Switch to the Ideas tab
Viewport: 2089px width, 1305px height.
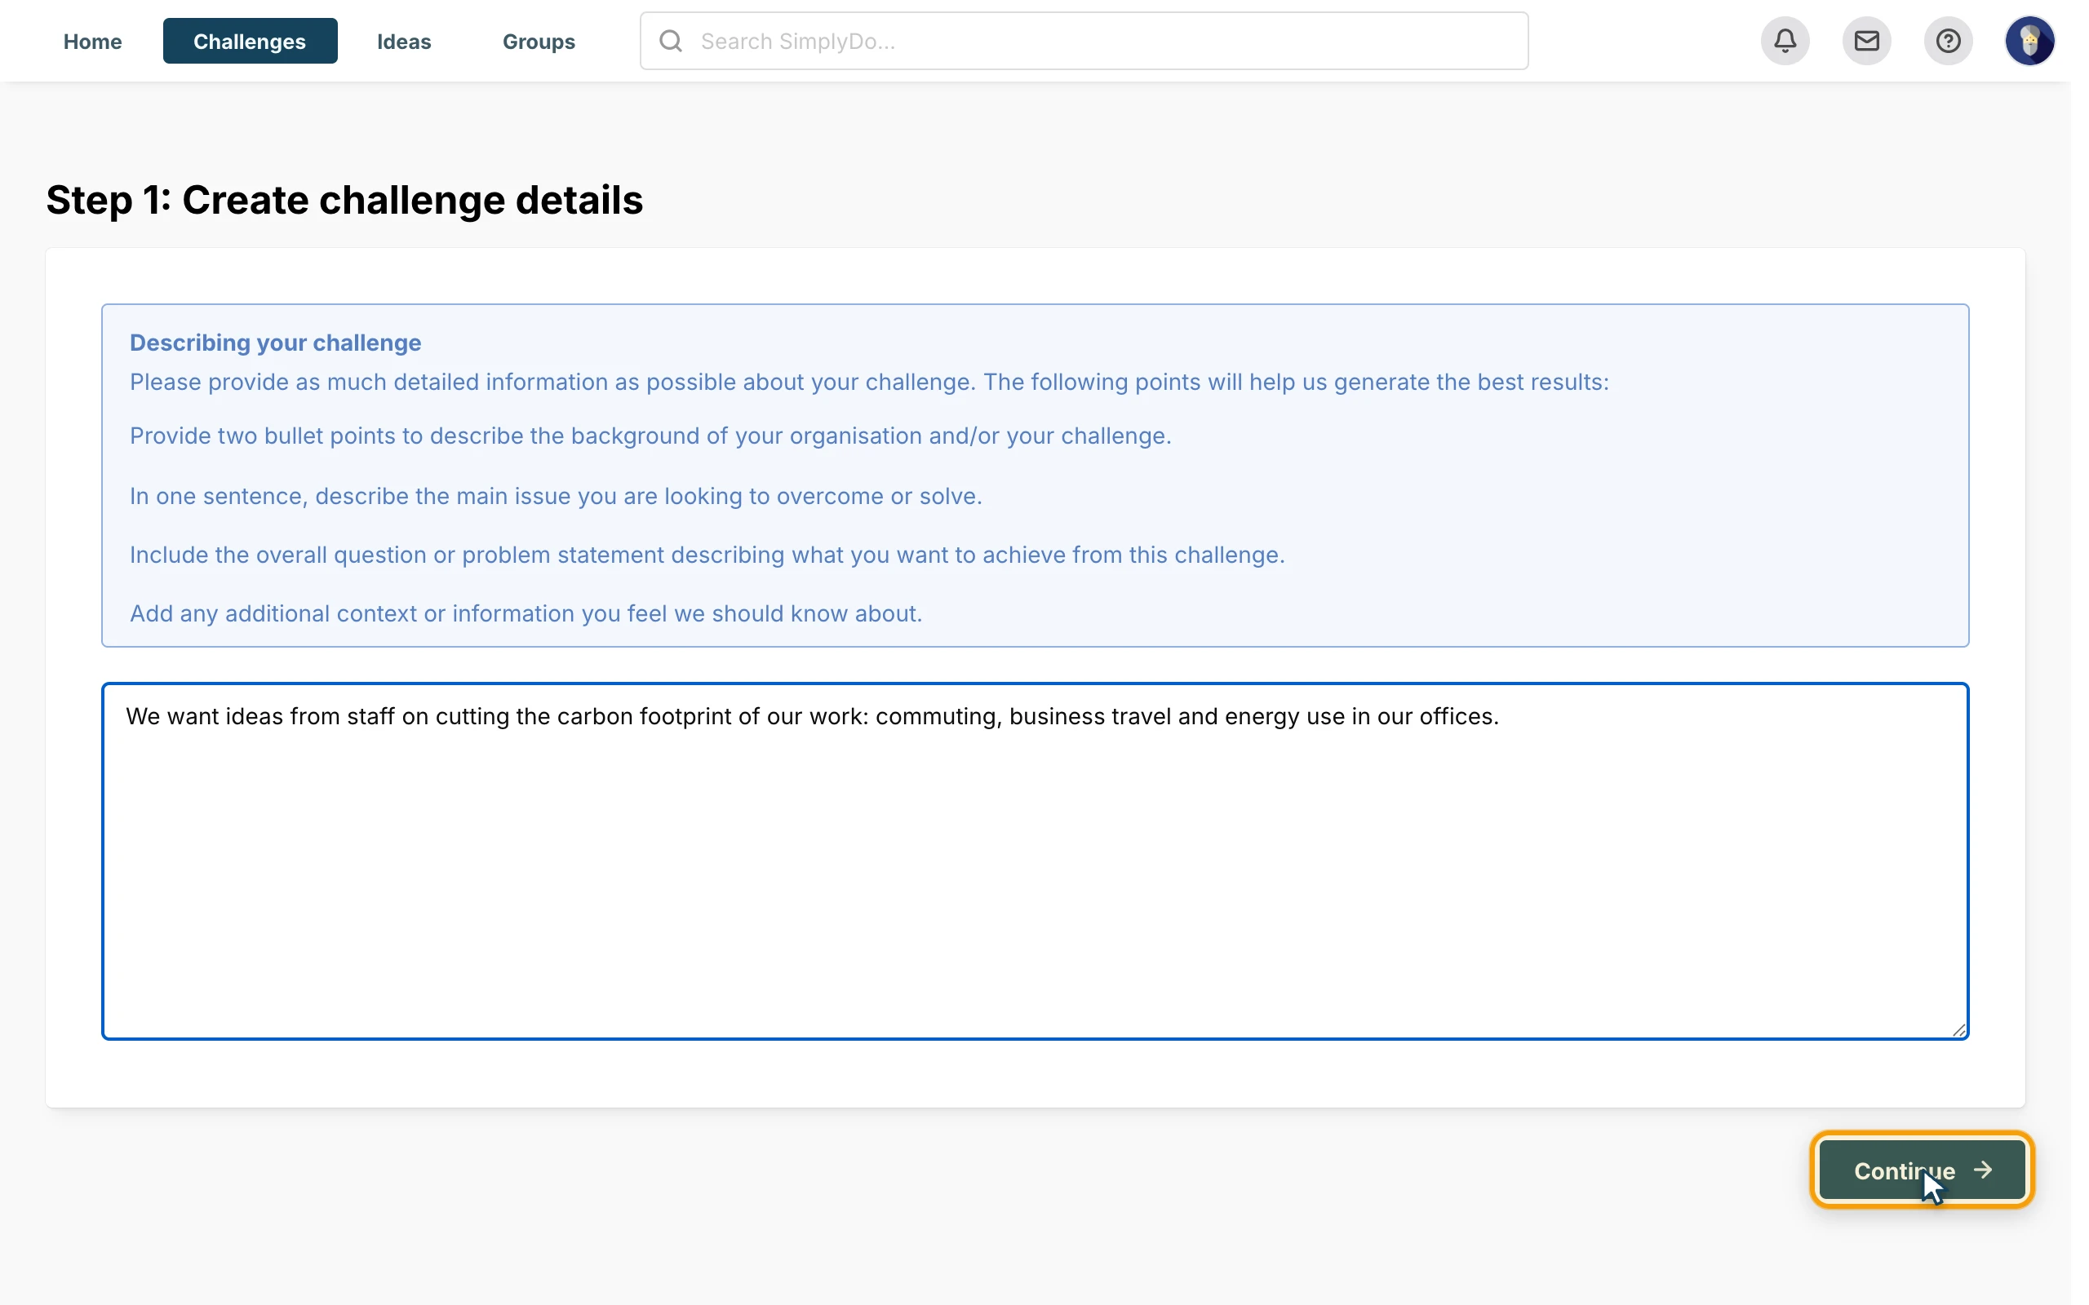point(404,42)
